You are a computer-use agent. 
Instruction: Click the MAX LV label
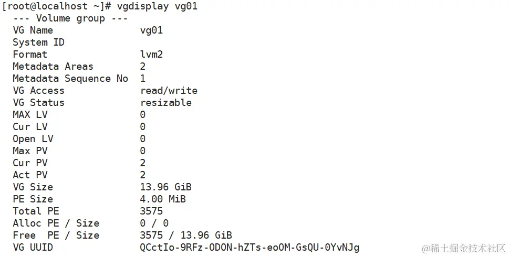coord(29,115)
